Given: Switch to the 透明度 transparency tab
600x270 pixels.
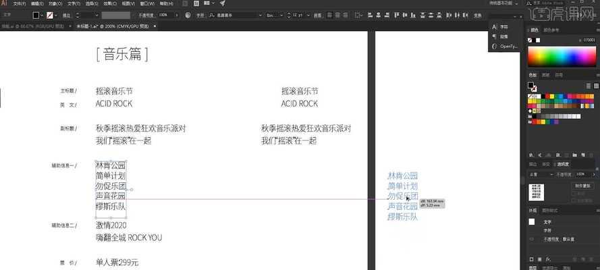Looking at the screenshot, I should (562, 164).
